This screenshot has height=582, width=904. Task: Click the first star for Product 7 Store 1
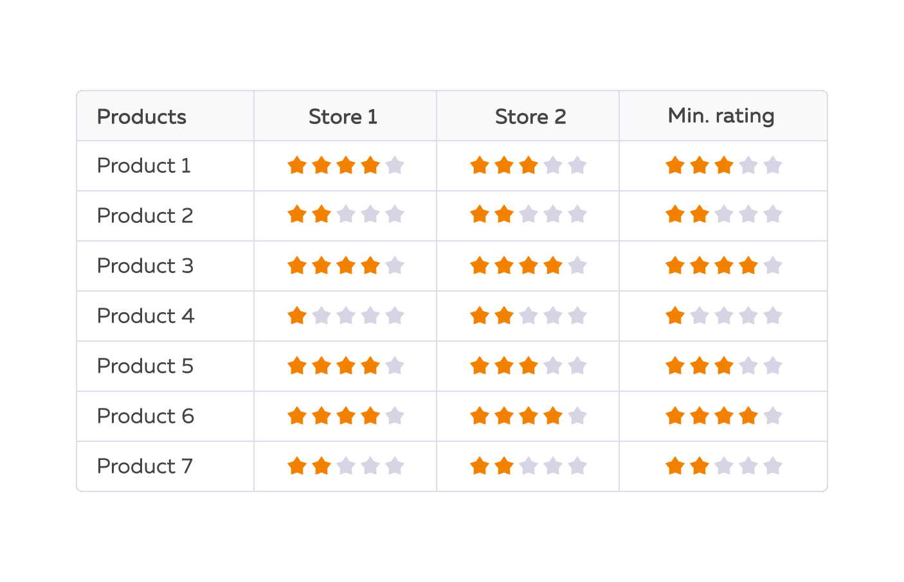point(297,466)
